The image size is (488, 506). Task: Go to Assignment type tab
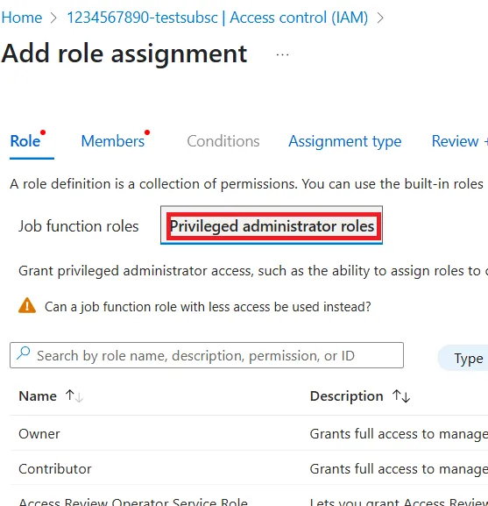(345, 141)
